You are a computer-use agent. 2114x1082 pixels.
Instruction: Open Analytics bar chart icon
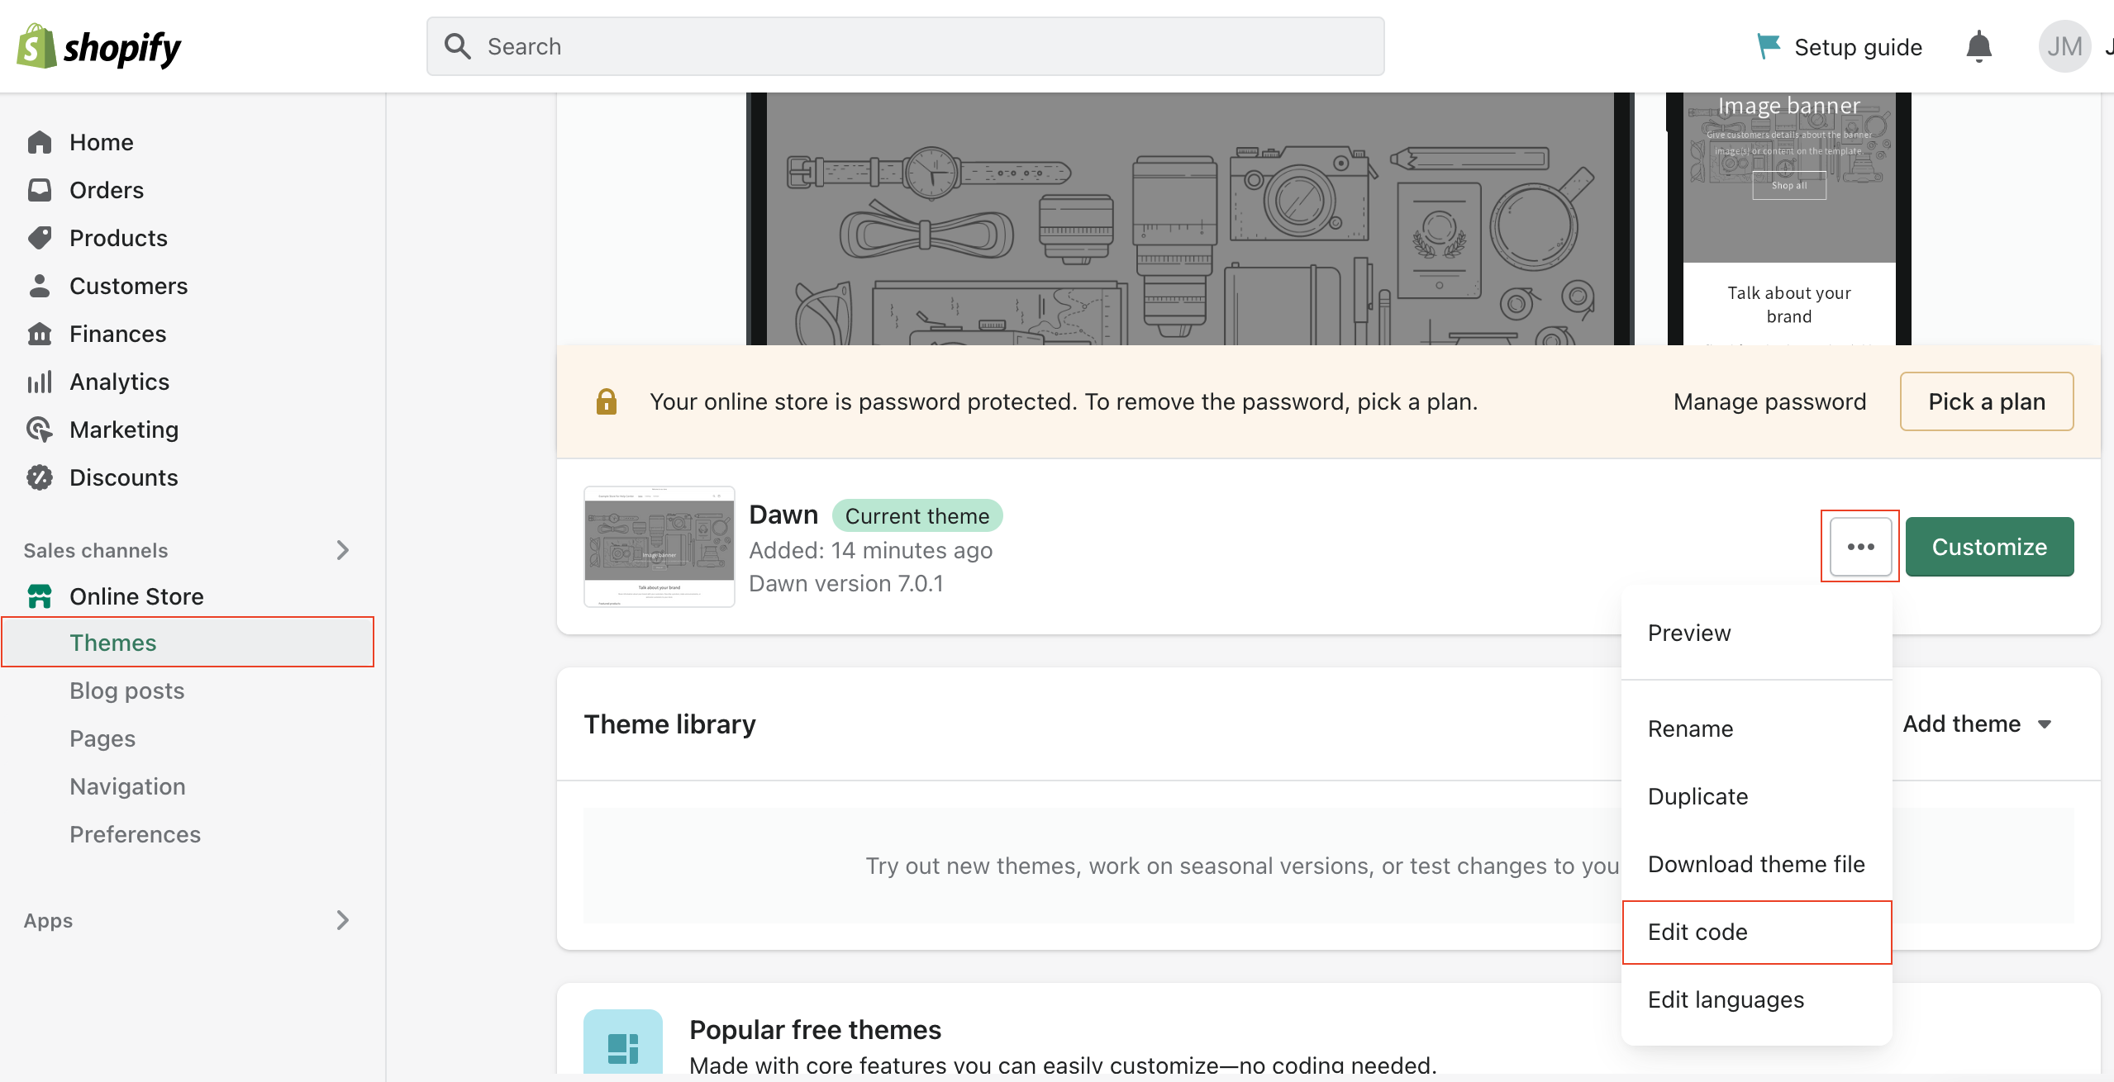tap(39, 382)
